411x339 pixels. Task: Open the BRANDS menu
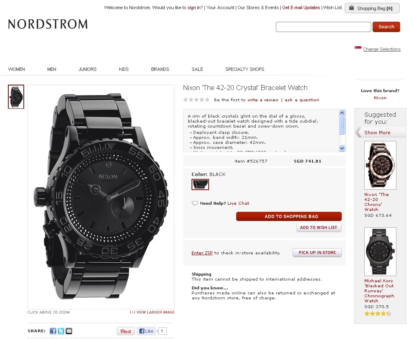pos(160,69)
